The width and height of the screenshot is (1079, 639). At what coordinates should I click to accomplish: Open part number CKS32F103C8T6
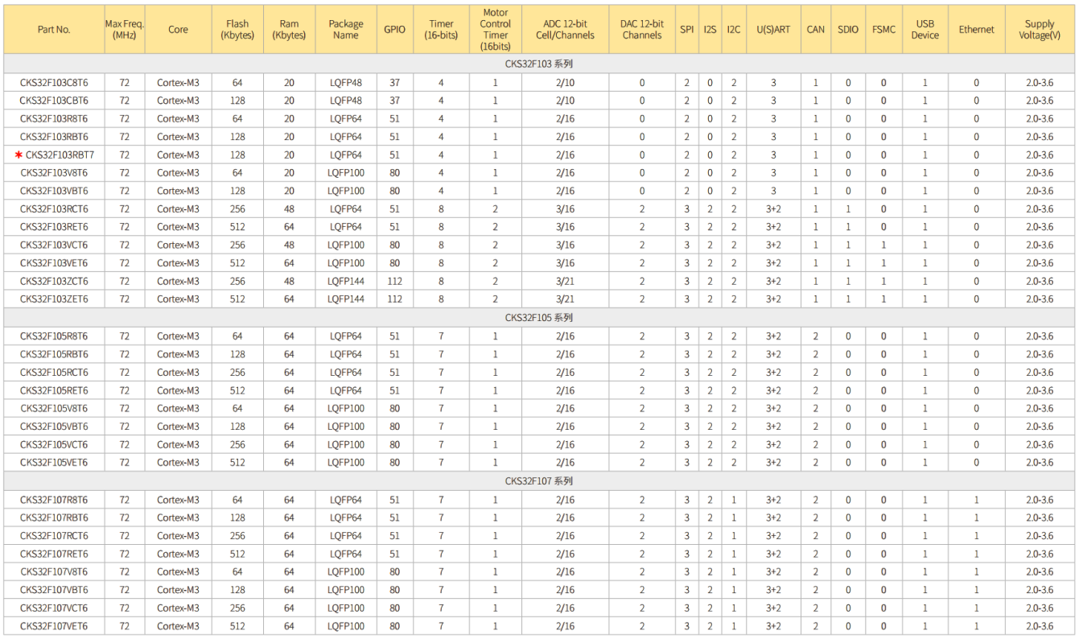tap(54, 83)
